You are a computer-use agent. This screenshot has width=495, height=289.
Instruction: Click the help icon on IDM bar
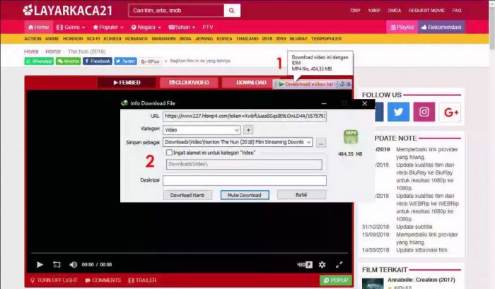click(342, 84)
